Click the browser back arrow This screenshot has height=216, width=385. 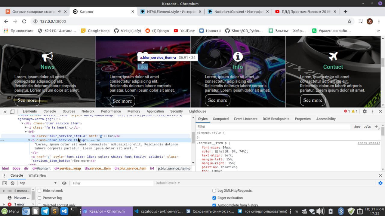tap(6, 21)
